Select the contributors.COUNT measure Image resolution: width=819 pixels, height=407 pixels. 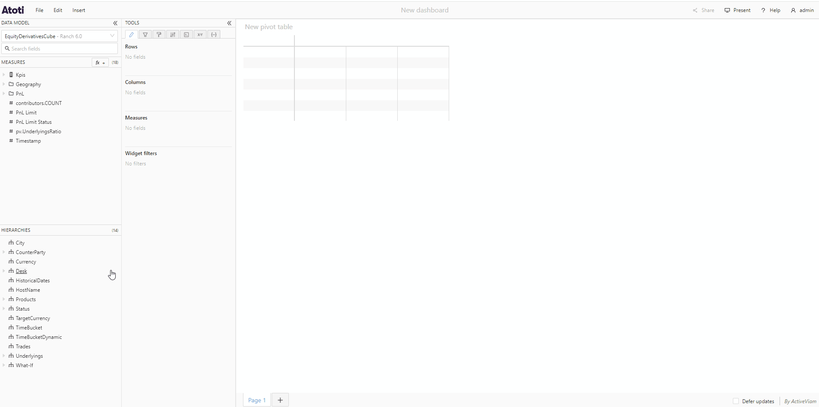pyautogui.click(x=39, y=103)
